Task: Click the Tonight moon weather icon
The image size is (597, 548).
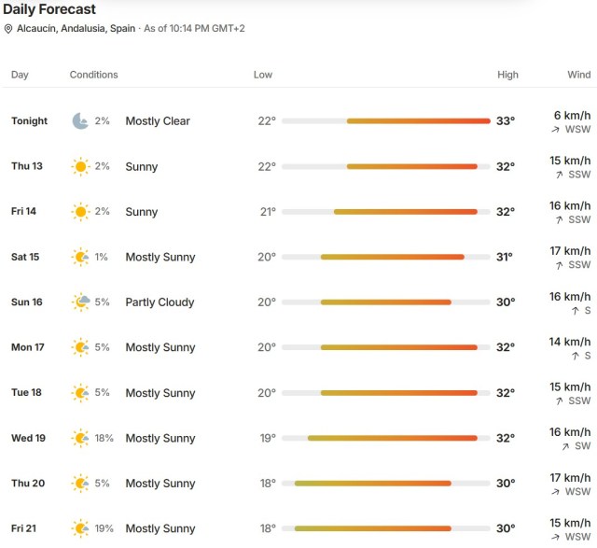Action: [x=80, y=120]
